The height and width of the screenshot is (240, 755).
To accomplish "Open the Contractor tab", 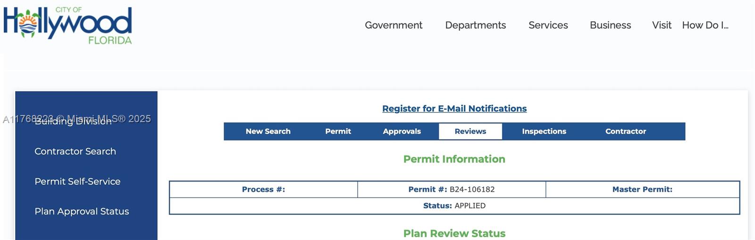I will coord(625,132).
